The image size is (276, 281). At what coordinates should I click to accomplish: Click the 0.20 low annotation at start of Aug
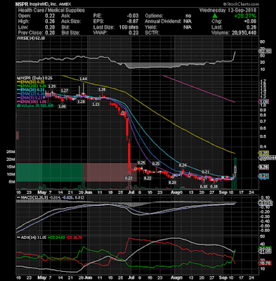click(x=172, y=183)
